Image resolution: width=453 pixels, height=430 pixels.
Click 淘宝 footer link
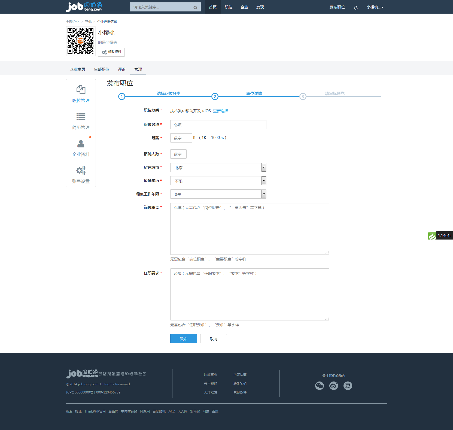pos(172,411)
